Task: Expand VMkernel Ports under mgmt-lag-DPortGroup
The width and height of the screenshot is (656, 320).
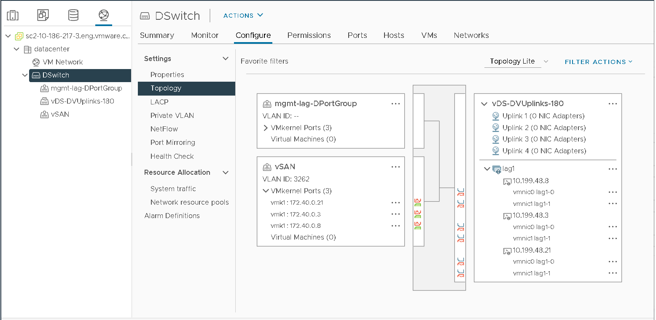Action: 266,128
